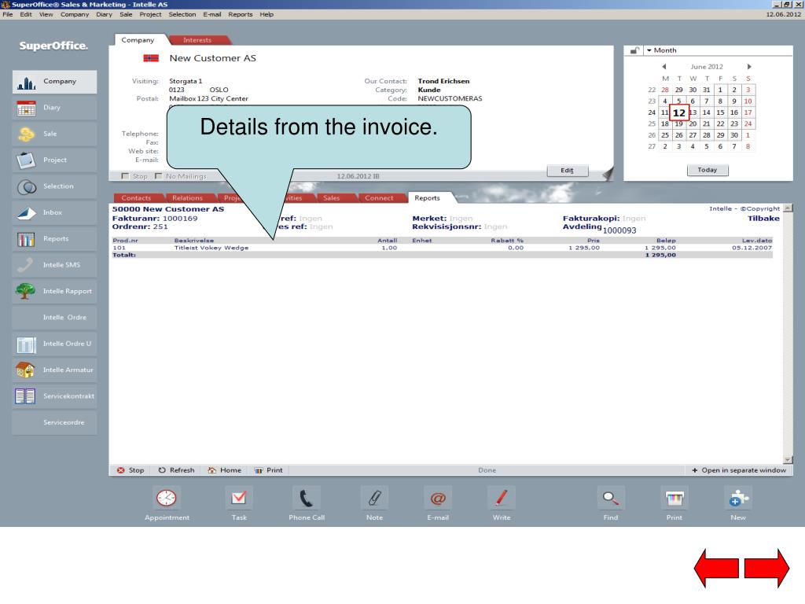
Task: Click the Norwegian flag icon
Action: (x=151, y=58)
